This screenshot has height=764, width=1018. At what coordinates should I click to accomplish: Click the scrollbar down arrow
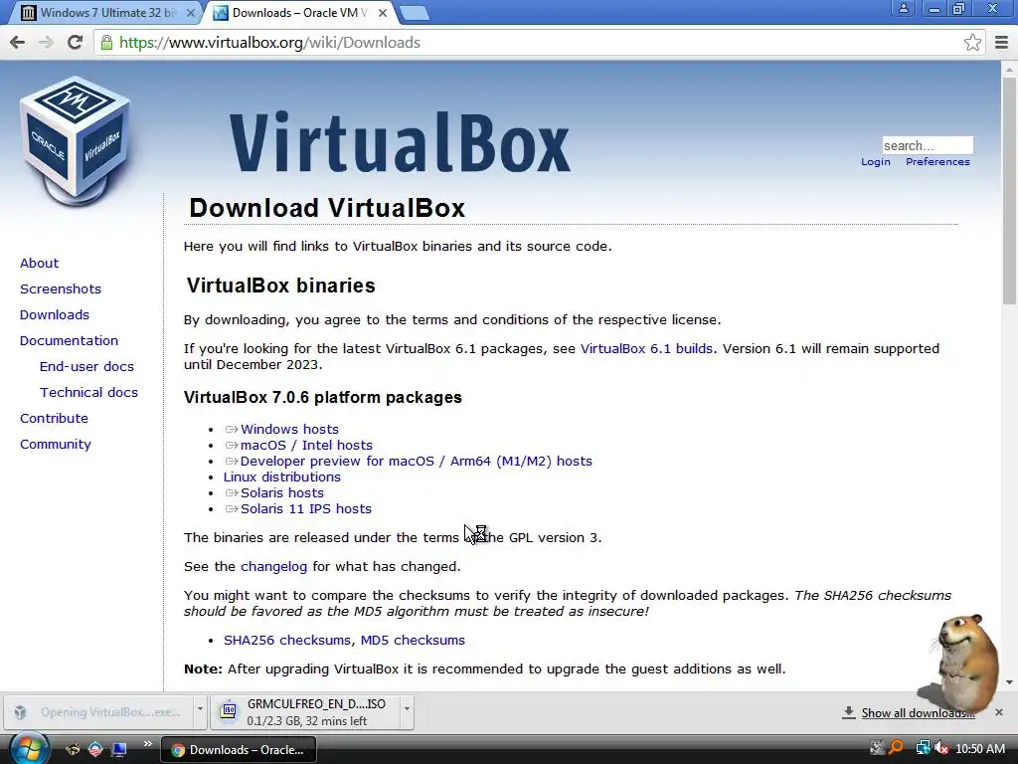pos(1010,682)
